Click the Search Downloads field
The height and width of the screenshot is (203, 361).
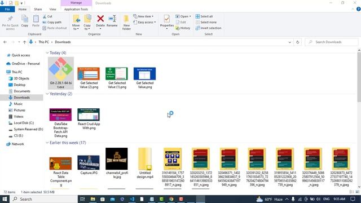pos(332,42)
